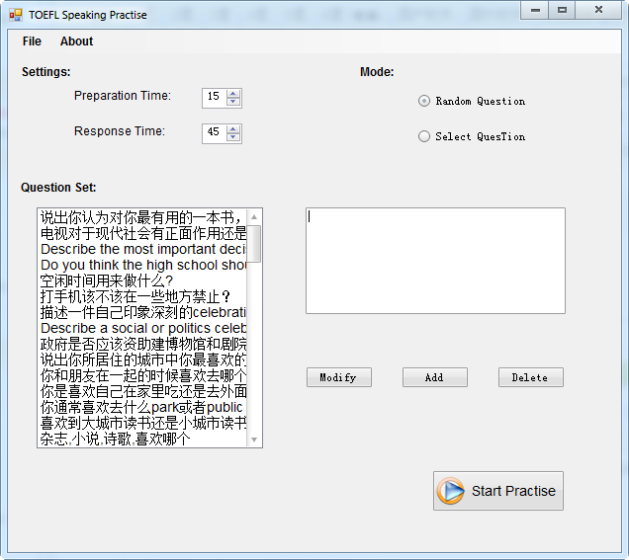629x560 pixels.
Task: Minimize the TOEFL Speaking Practise window
Action: tap(535, 10)
